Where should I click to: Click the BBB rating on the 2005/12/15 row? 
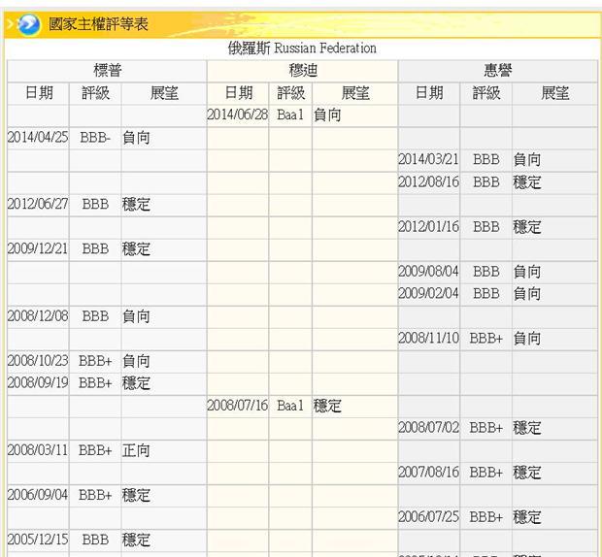pyautogui.click(x=95, y=540)
